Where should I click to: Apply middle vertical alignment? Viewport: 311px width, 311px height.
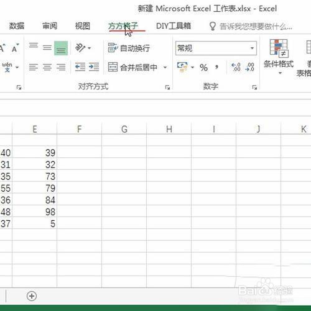(47, 48)
